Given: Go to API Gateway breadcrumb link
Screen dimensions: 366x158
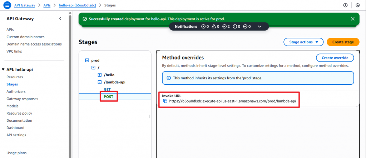Looking at the screenshot, I should pyautogui.click(x=25, y=5).
